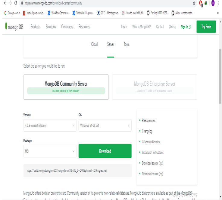Click the Learn link
222x200 pixels.
124,27
